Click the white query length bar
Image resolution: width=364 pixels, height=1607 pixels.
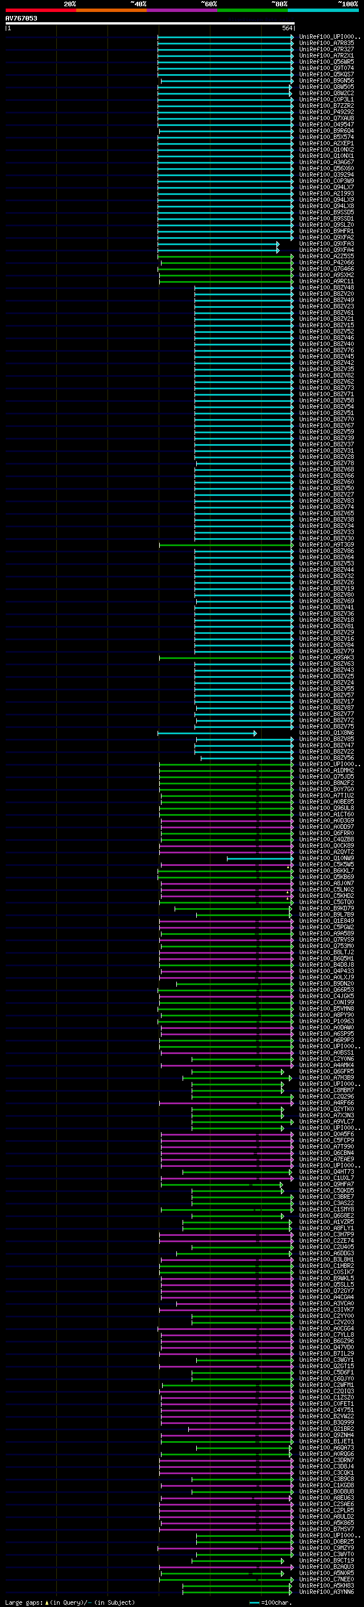pyautogui.click(x=150, y=23)
